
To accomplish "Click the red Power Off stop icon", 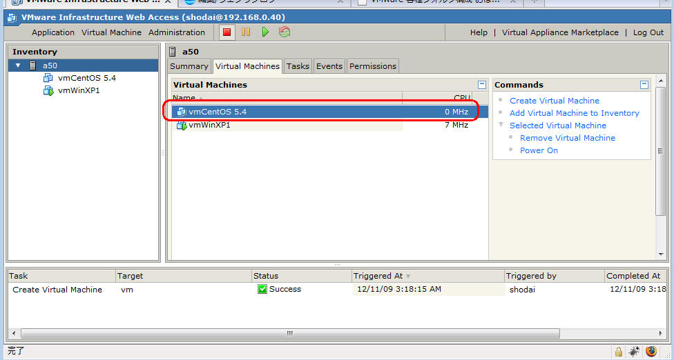I will click(227, 32).
